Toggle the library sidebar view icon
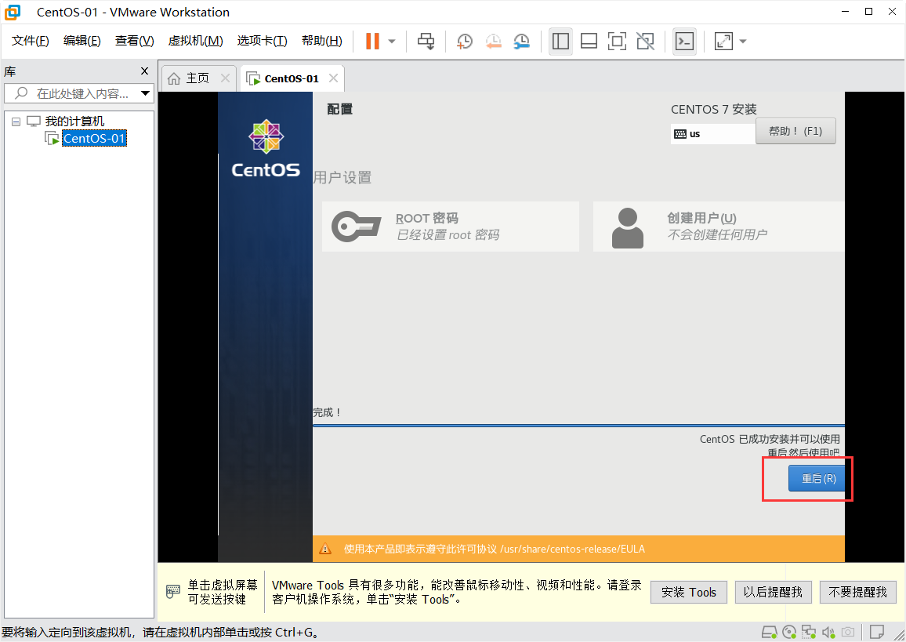 point(560,41)
